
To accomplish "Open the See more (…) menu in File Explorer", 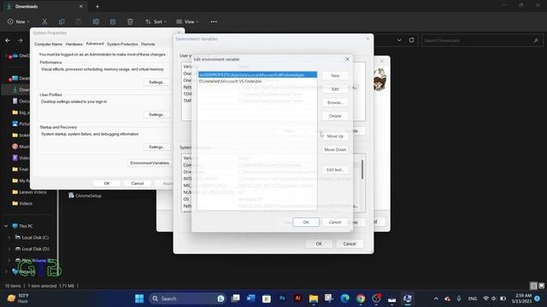I will (x=214, y=21).
